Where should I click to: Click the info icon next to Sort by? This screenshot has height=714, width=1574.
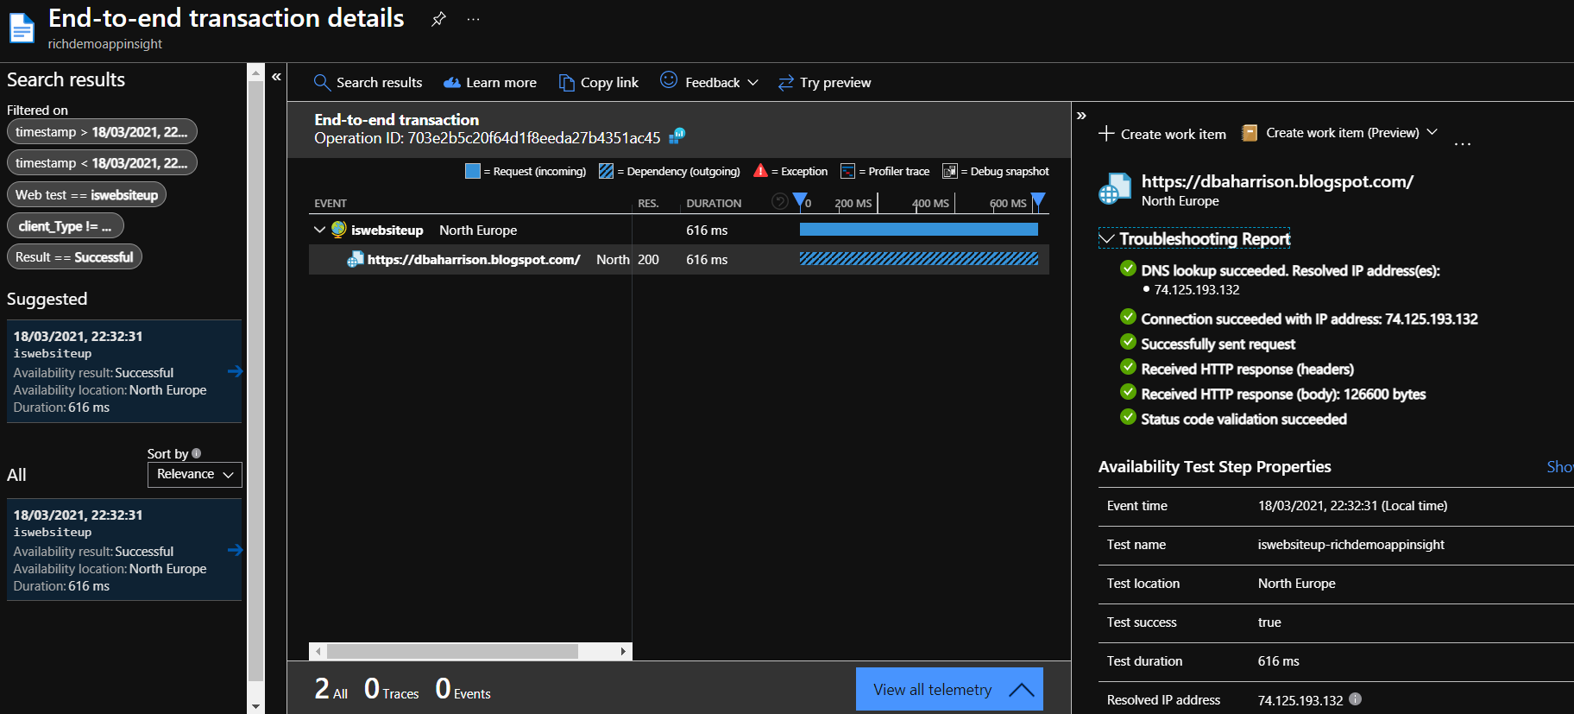pos(197,453)
